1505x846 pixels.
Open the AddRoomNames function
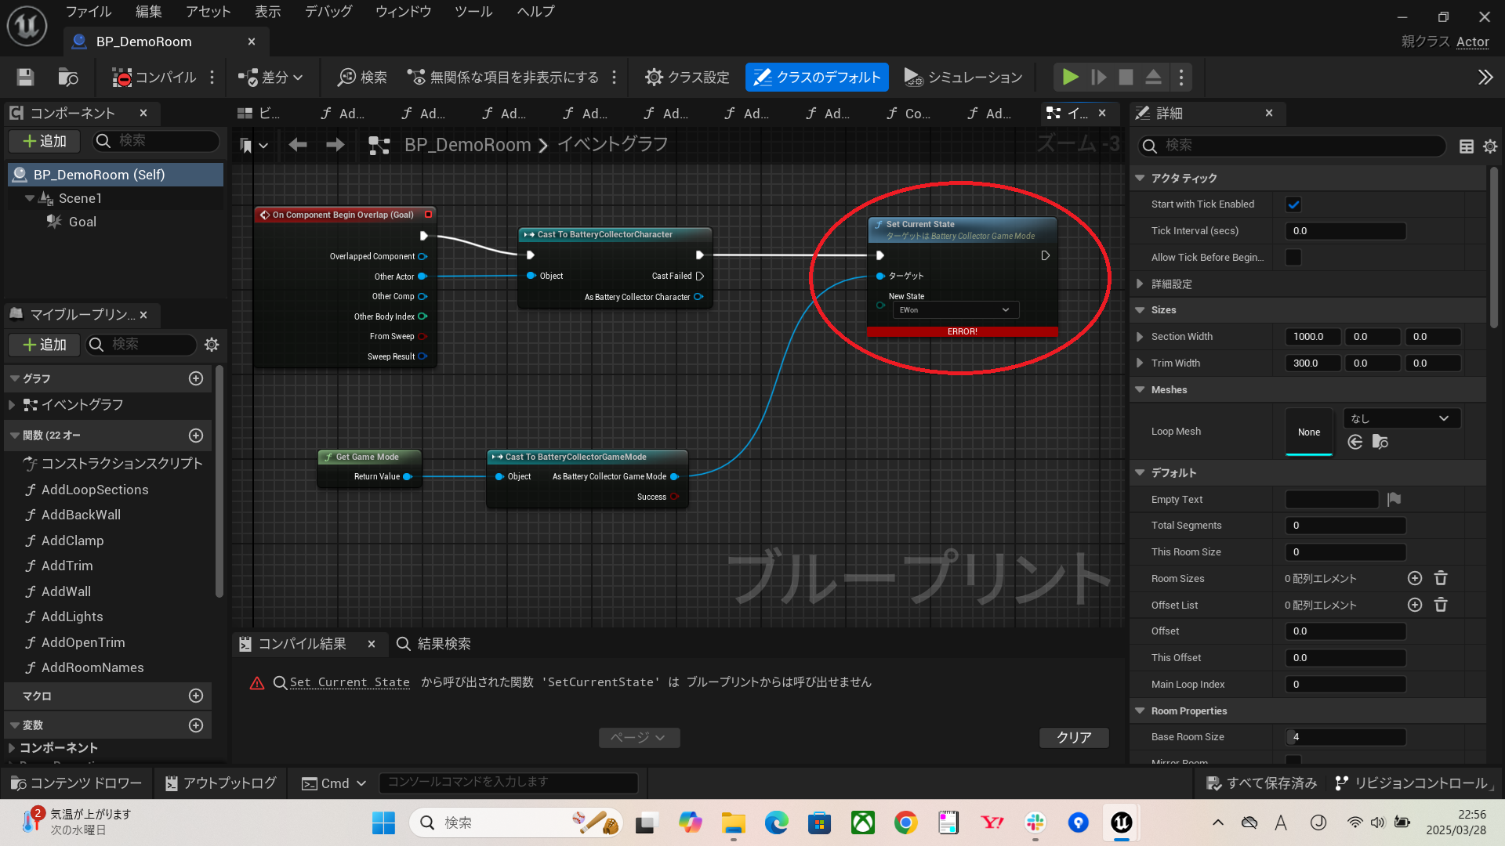[x=92, y=667]
